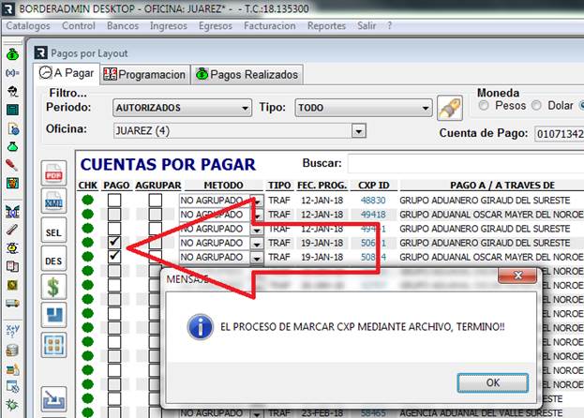Viewport: 584px width, 418px height.
Task: Open METODO dropdown for 19-JAN-18 GIRAUD row
Action: [x=257, y=244]
